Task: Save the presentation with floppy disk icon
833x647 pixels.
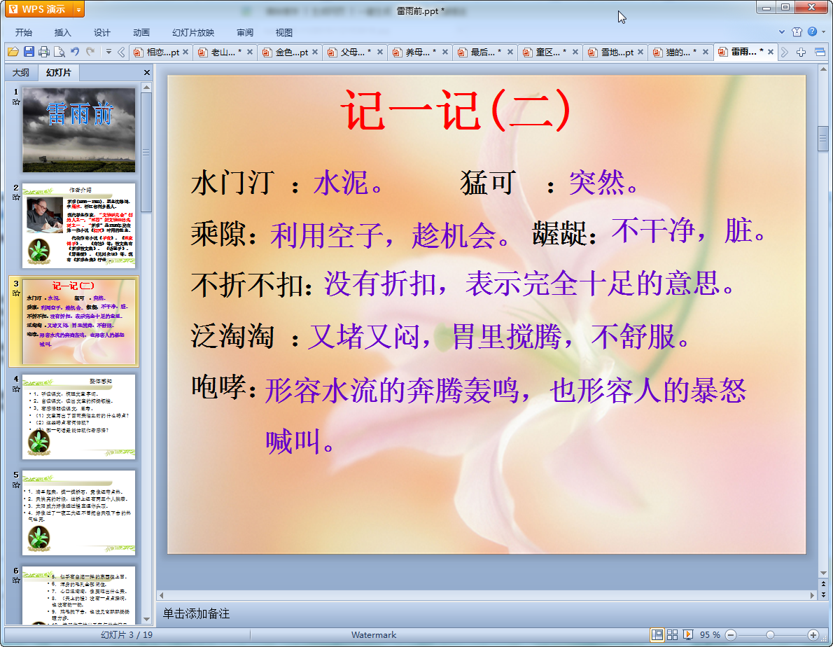Action: coord(29,52)
